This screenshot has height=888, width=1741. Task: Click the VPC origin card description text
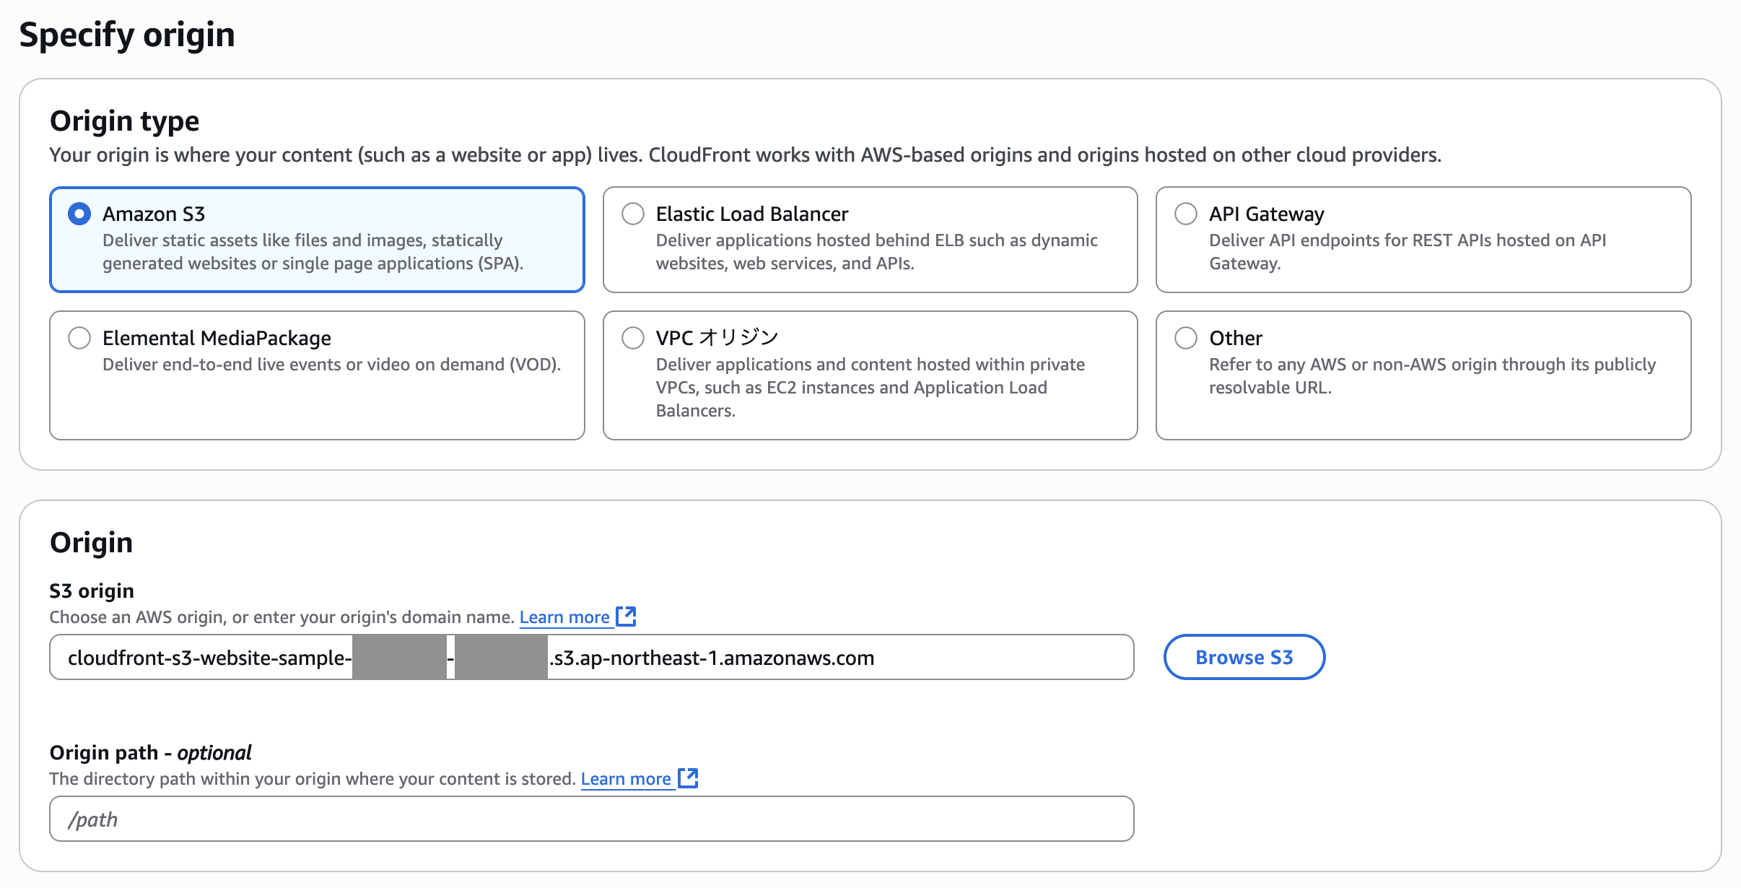point(869,388)
